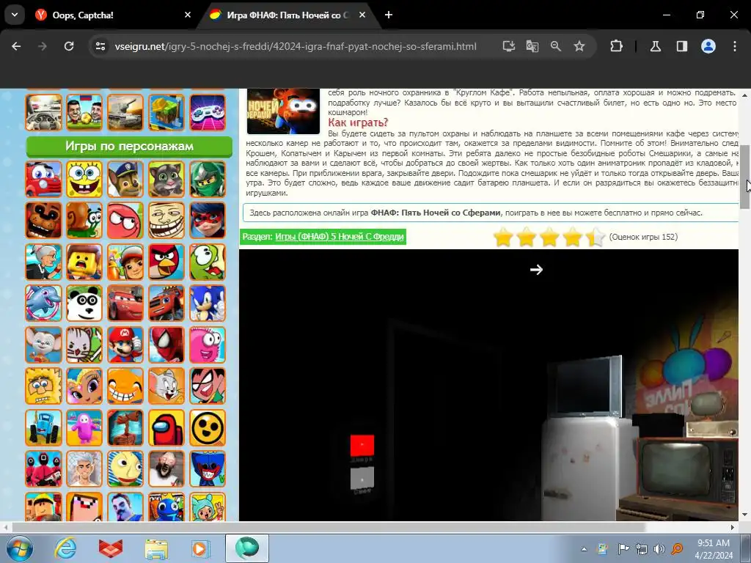Select the Freddy Fazbear bear icon
This screenshot has width=751, height=563.
(43, 220)
